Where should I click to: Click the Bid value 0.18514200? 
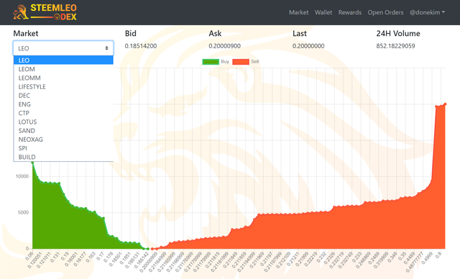141,46
